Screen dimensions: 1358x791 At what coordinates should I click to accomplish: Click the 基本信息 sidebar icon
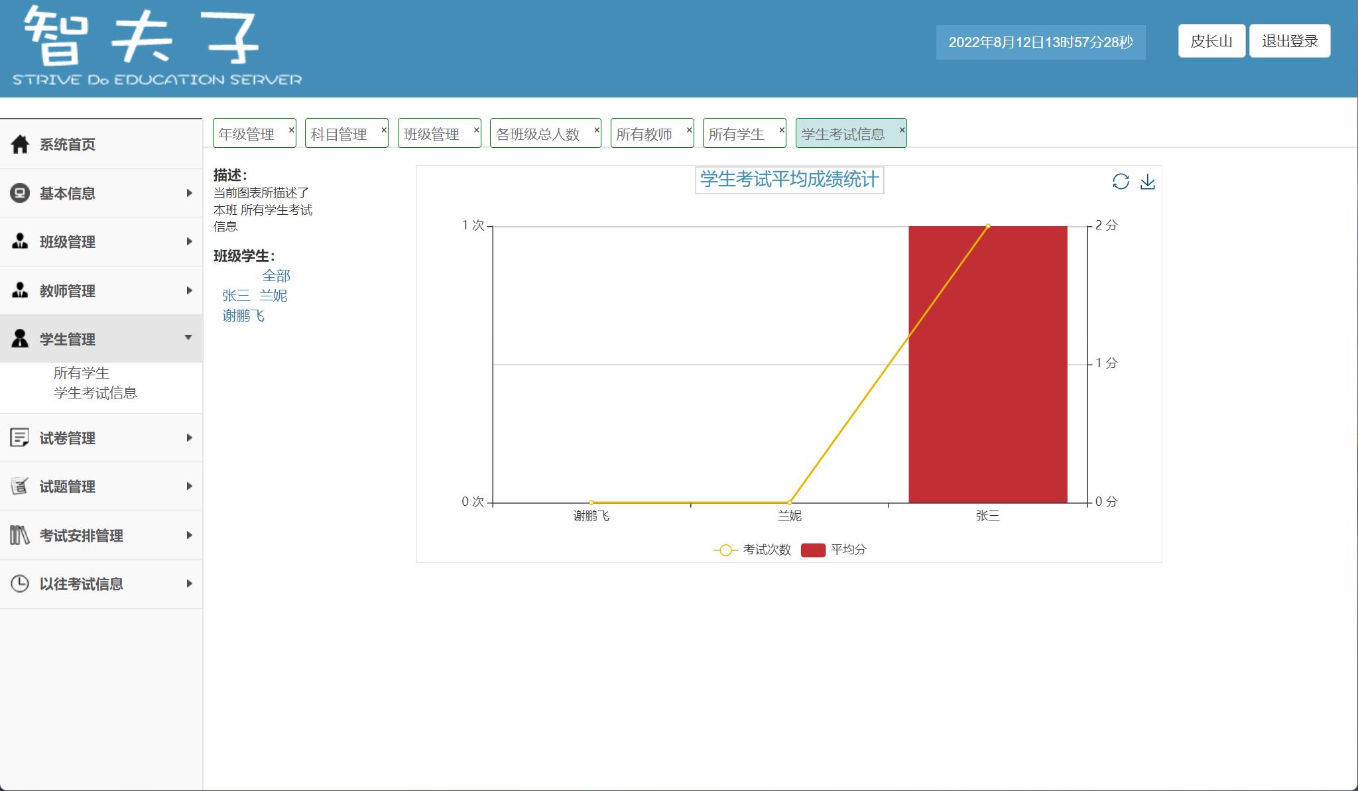click(20, 193)
